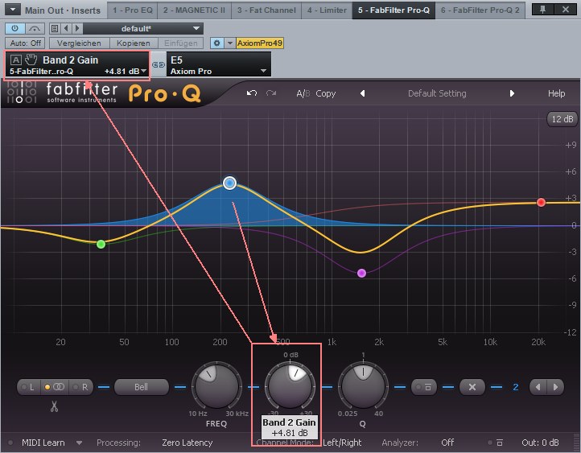The height and width of the screenshot is (453, 581).
Task: Click the Auto: Off automation button
Action: point(25,43)
